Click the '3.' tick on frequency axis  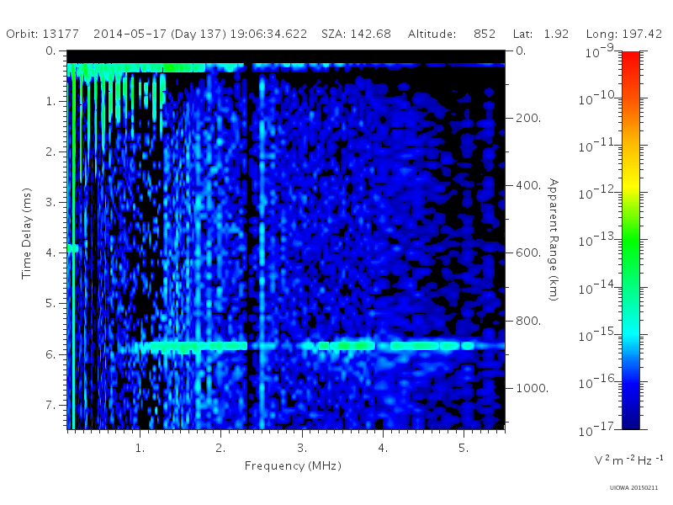tap(302, 449)
